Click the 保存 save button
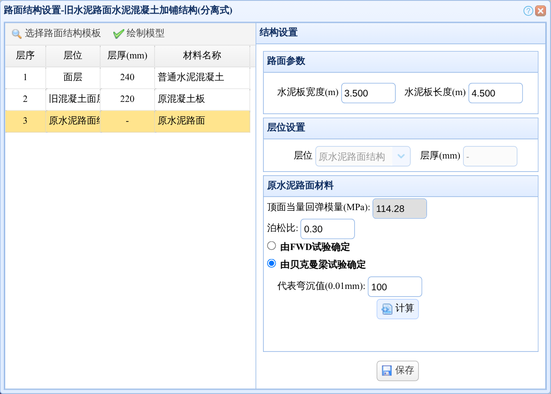551x394 pixels. pos(398,370)
